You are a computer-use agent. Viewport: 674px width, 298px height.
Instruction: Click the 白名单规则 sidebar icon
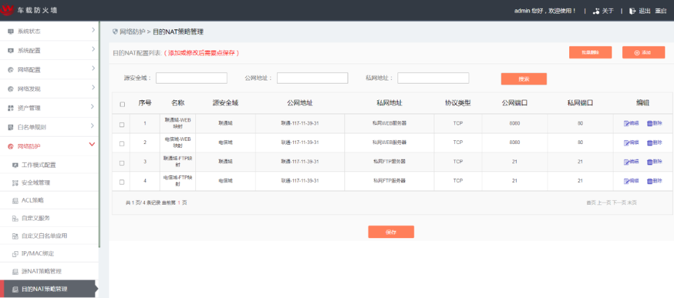click(11, 128)
